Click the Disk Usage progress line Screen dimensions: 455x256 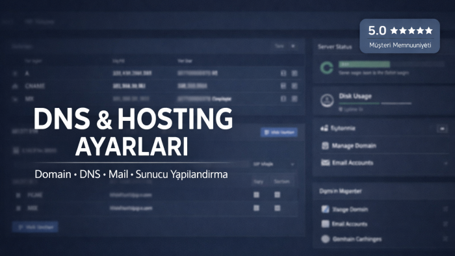(375, 103)
